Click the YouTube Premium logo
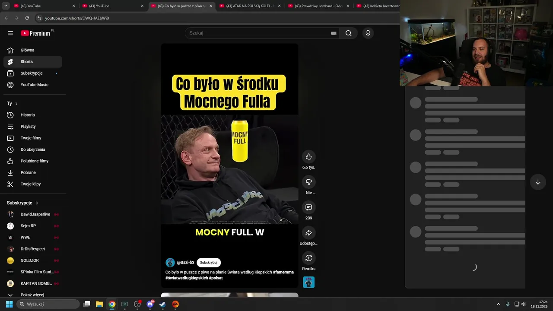553x311 pixels. (36, 33)
